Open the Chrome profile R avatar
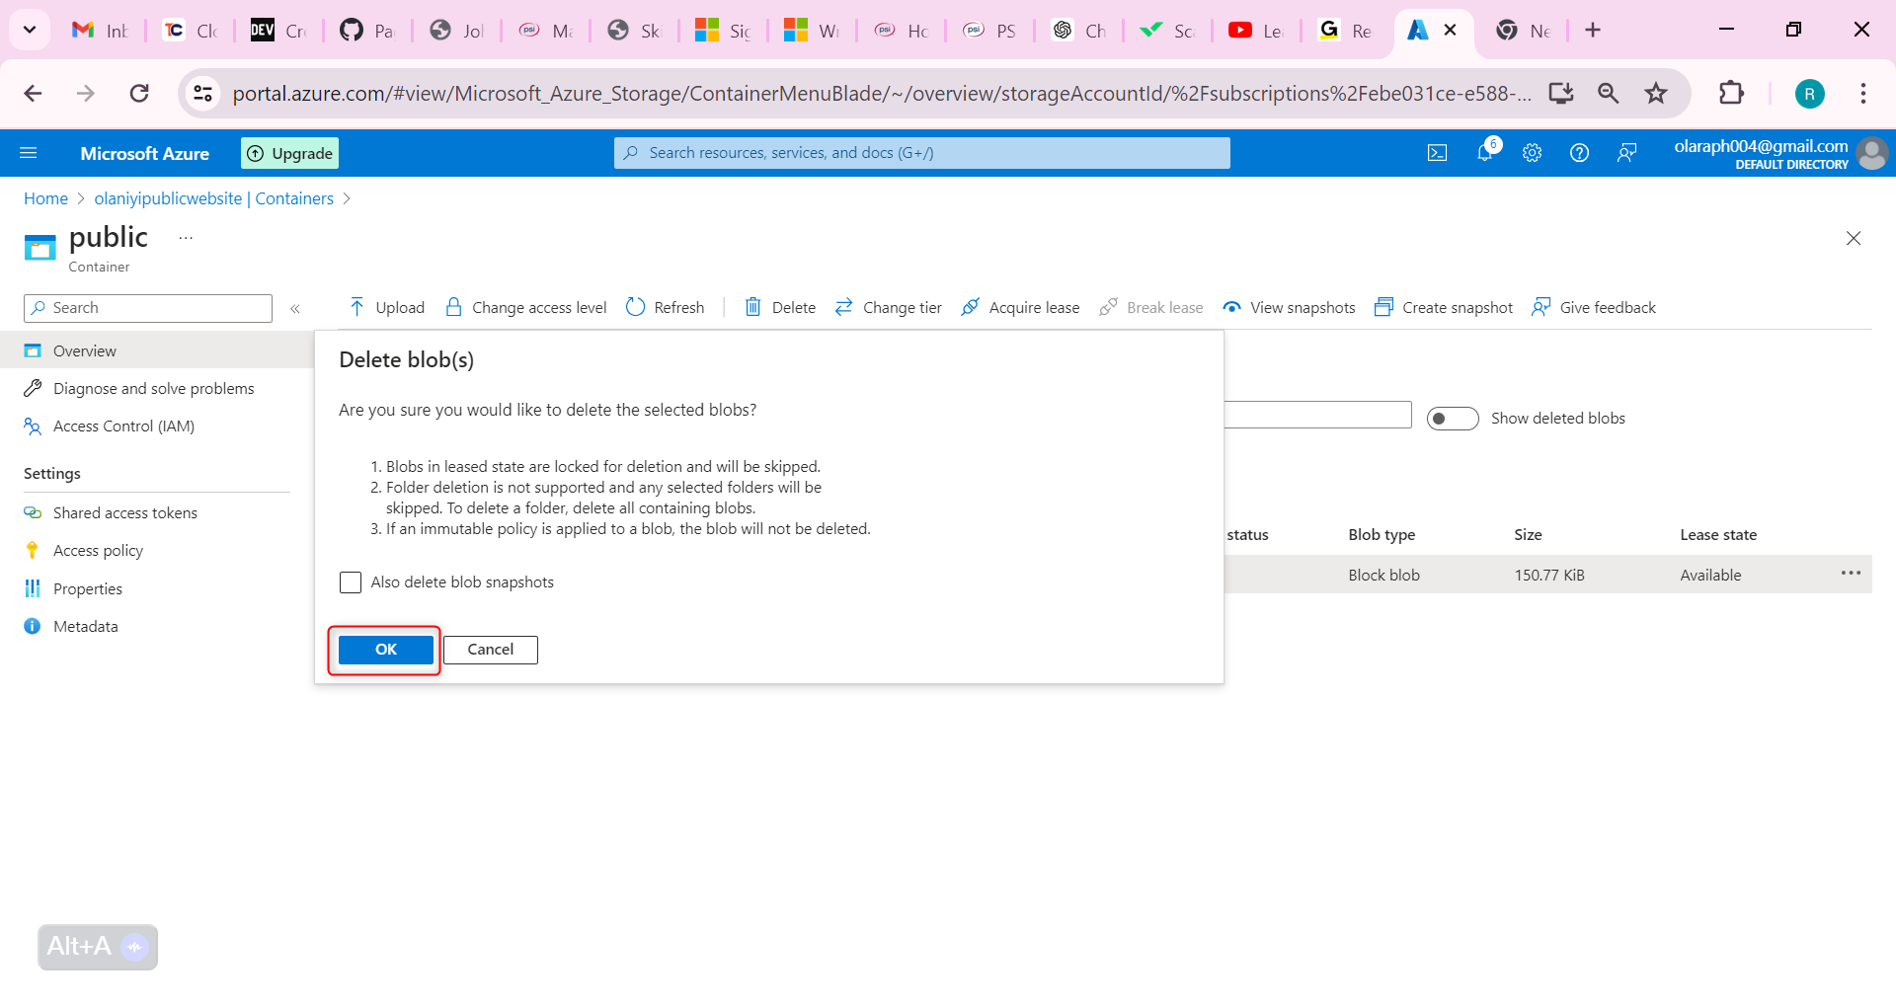 1809,94
